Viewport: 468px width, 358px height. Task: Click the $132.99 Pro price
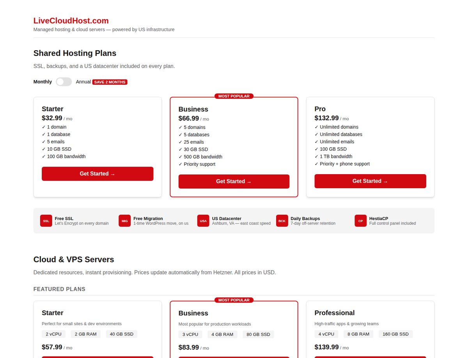(x=327, y=118)
